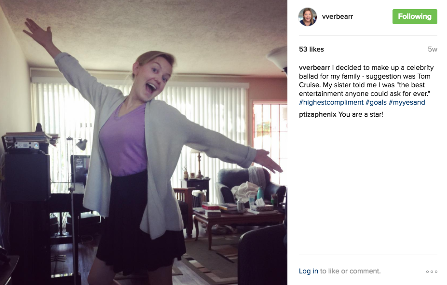Click the 5w post timestamp
447x285 pixels.
[432, 49]
